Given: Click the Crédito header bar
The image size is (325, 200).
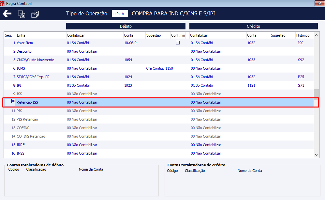Looking at the screenshot, I should 254,26.
